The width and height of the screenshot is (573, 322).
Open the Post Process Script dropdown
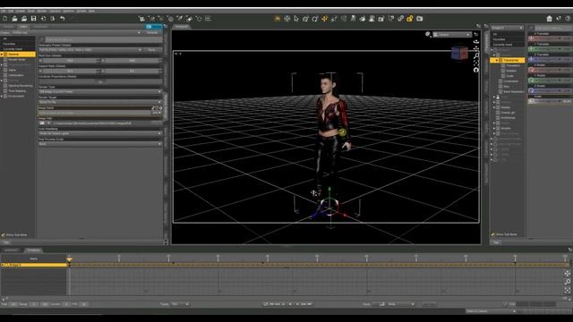(100, 144)
